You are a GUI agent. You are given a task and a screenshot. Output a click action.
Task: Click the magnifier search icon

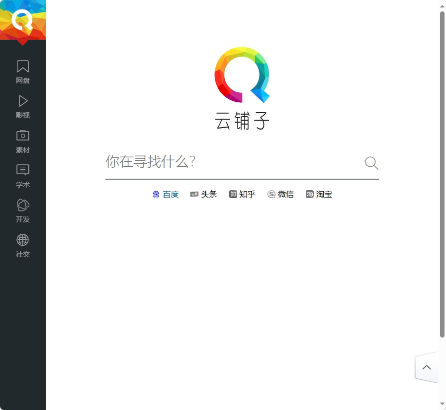(371, 163)
